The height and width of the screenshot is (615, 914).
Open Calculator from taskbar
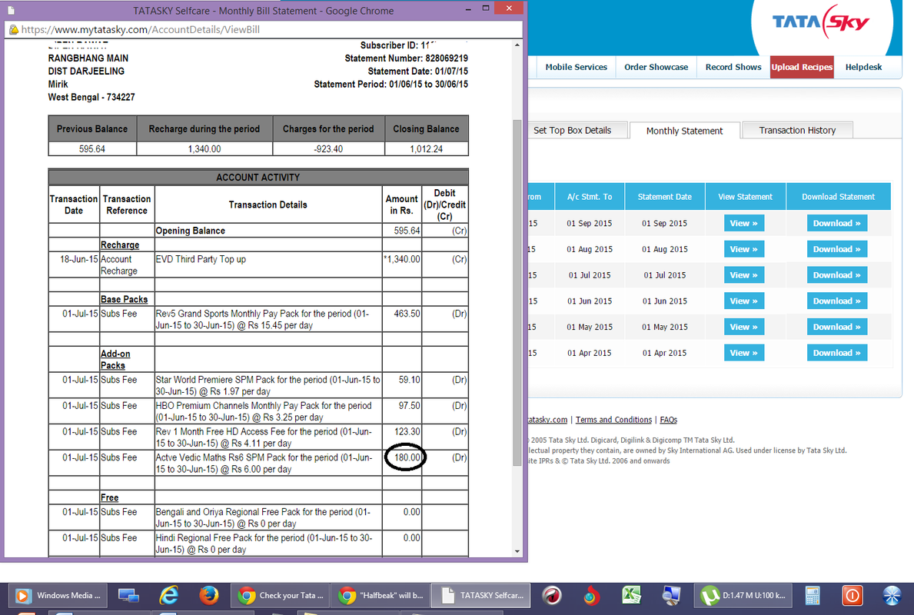click(813, 595)
